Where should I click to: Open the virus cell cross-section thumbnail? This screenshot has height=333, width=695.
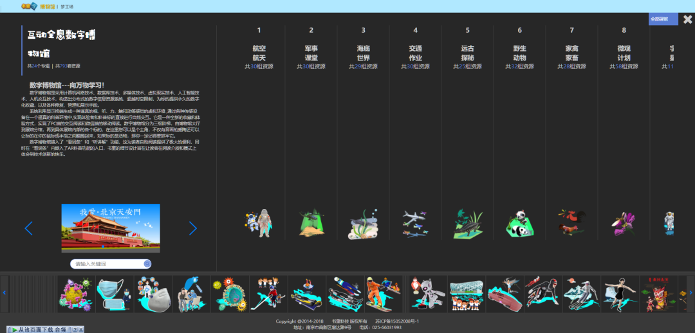pyautogui.click(x=230, y=294)
